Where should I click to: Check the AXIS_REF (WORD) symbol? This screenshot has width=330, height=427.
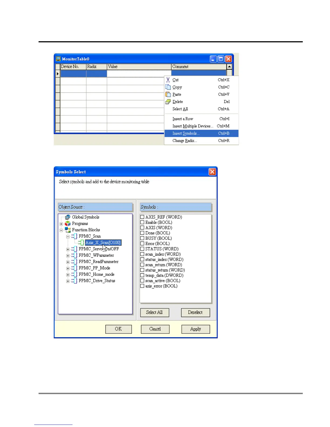(x=142, y=217)
